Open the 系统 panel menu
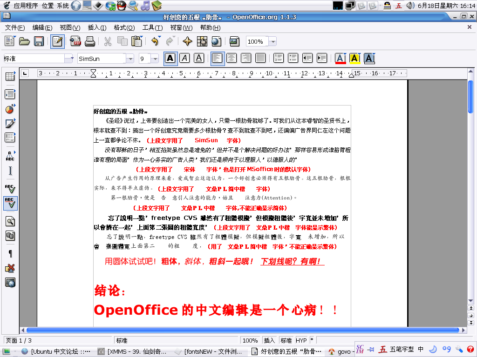The width and height of the screenshot is (477, 357). [x=63, y=6]
